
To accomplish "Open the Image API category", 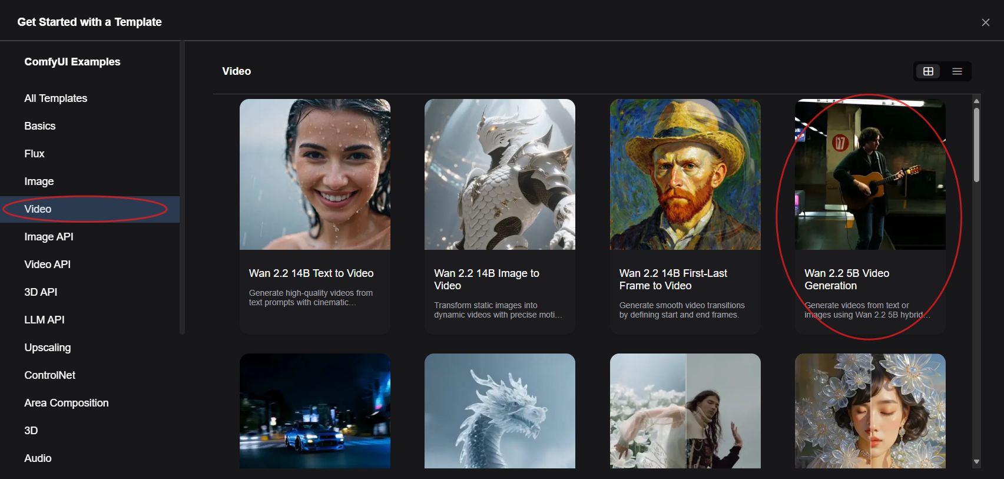I will (90, 237).
